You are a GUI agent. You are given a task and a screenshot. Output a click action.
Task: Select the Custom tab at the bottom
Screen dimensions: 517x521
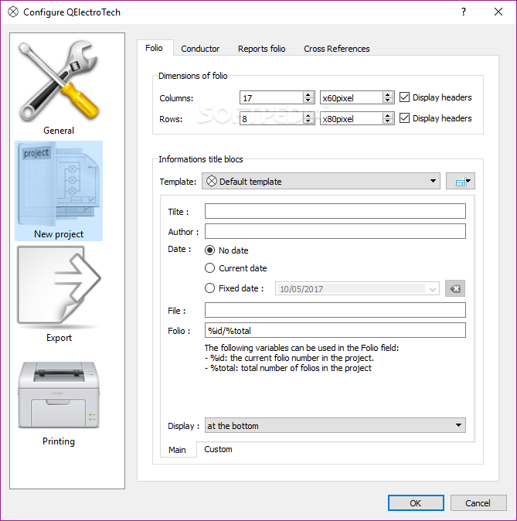218,449
